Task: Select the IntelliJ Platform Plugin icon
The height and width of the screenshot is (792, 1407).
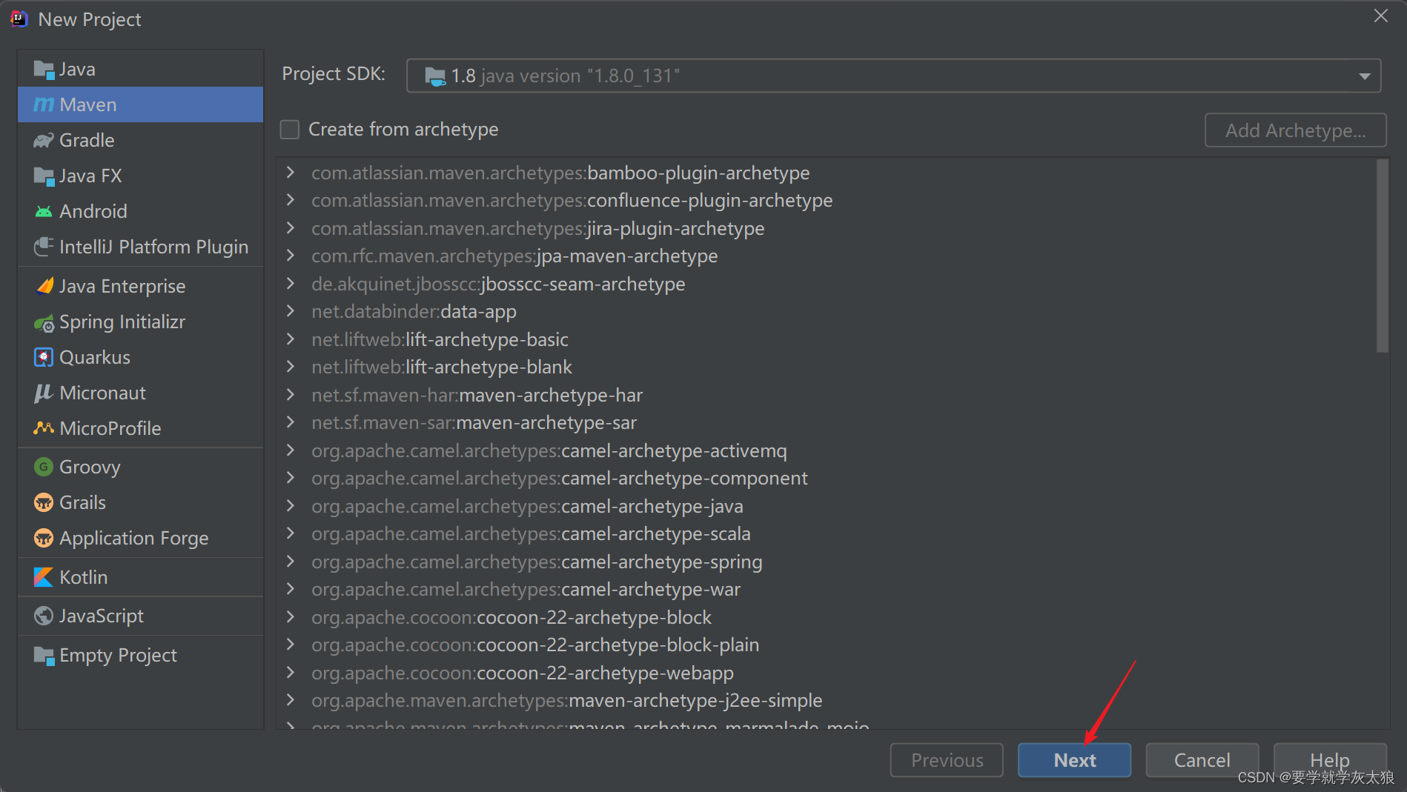Action: [44, 247]
